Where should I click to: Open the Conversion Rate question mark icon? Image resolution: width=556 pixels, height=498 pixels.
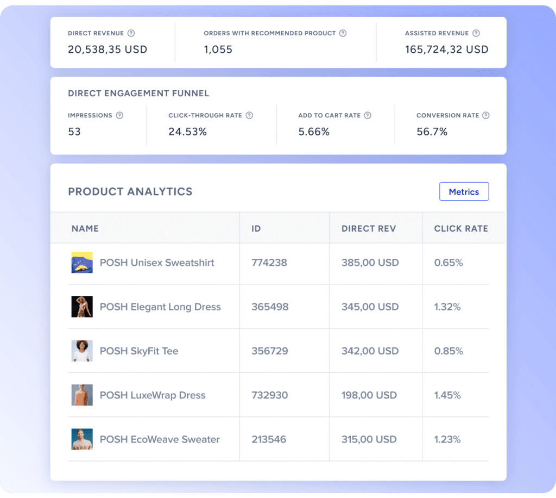485,115
